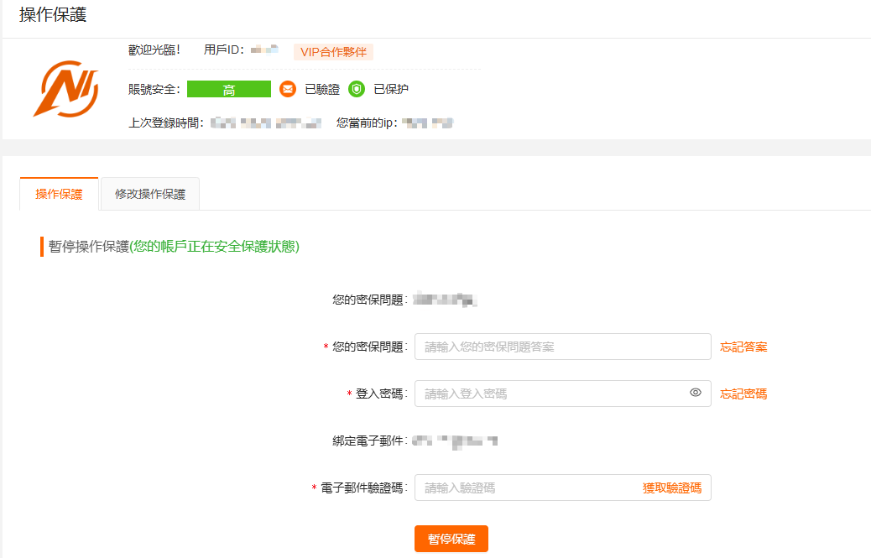Focus the email verification code field

pos(563,488)
